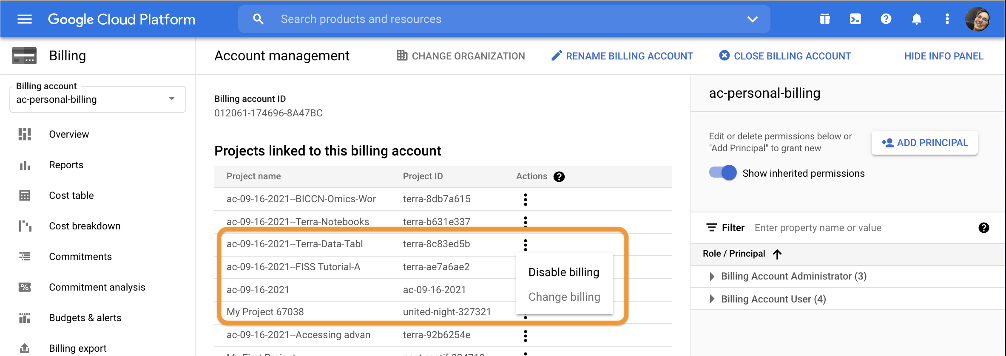Click project ID terra-92b6254e
The image size is (1006, 356).
click(x=437, y=335)
